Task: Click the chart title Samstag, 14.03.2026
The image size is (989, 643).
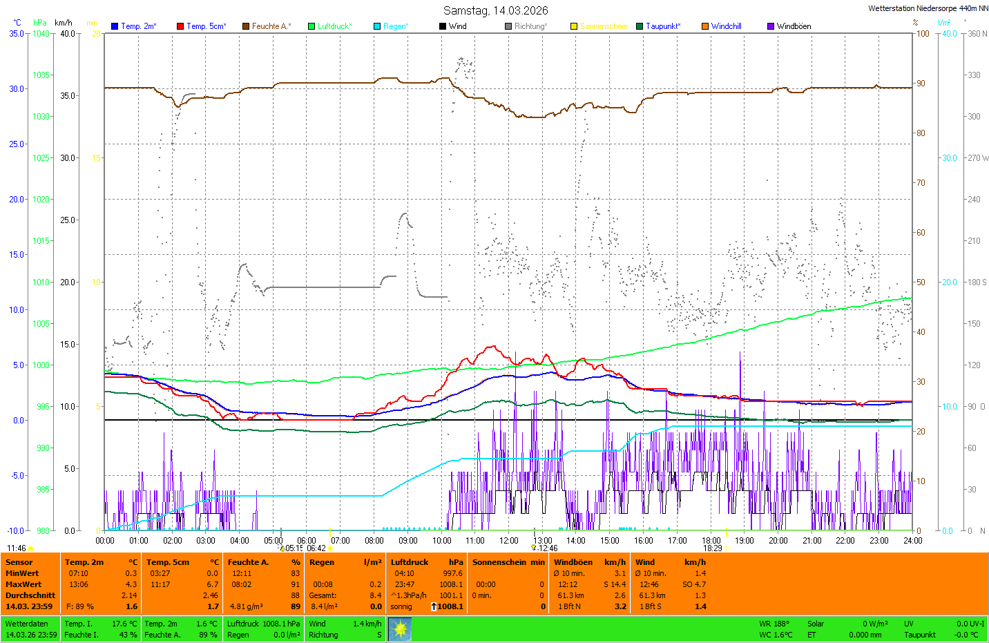Action: pos(495,10)
